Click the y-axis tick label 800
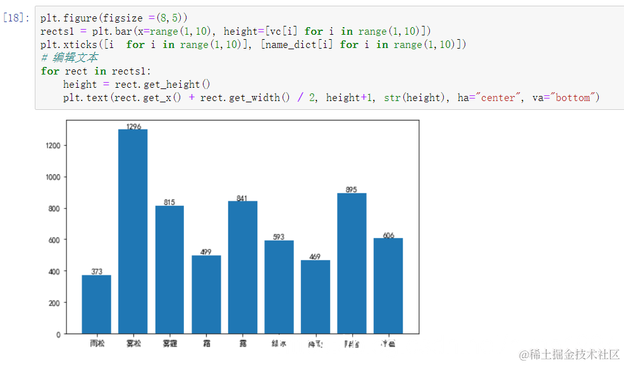 [x=54, y=208]
